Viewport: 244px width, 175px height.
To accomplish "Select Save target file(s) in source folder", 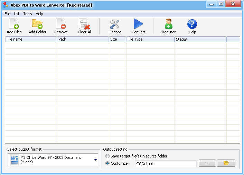I will 107,156.
